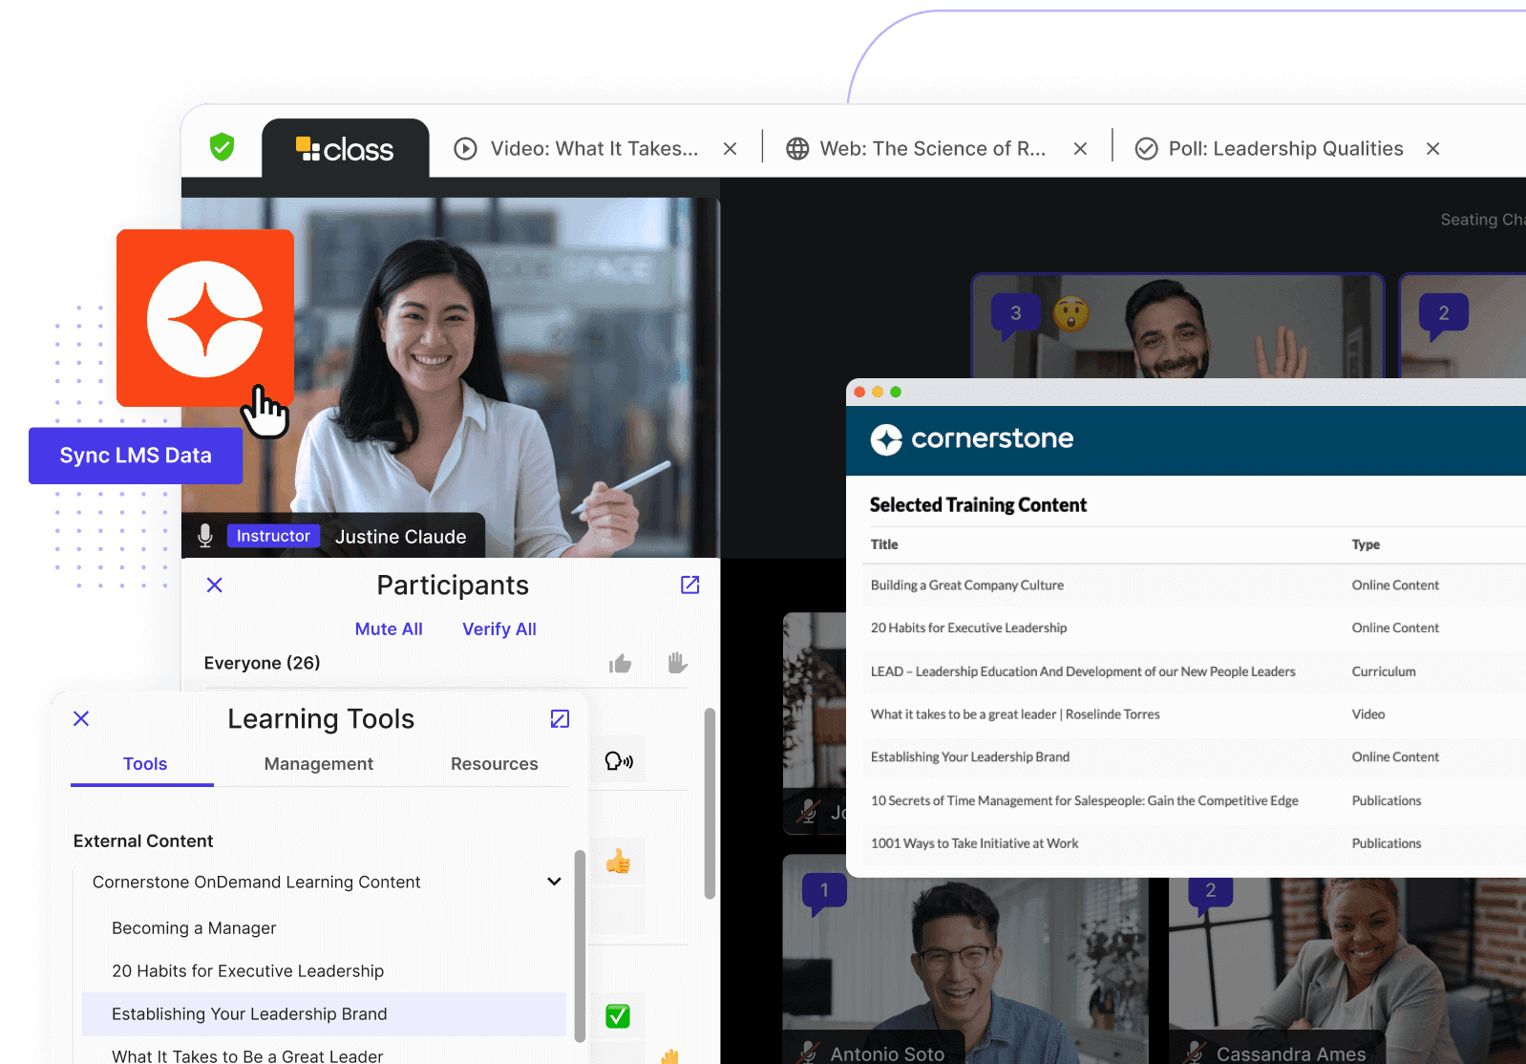Image resolution: width=1526 pixels, height=1064 pixels.
Task: Click the Learning Tools list scrollbar
Action: 580,946
